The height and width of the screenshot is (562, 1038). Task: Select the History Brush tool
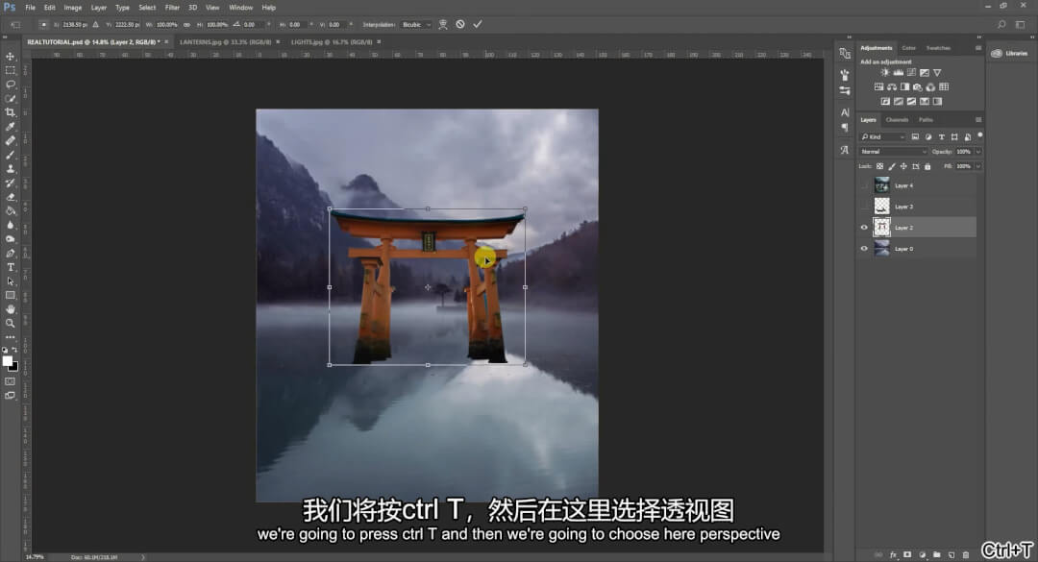10,183
